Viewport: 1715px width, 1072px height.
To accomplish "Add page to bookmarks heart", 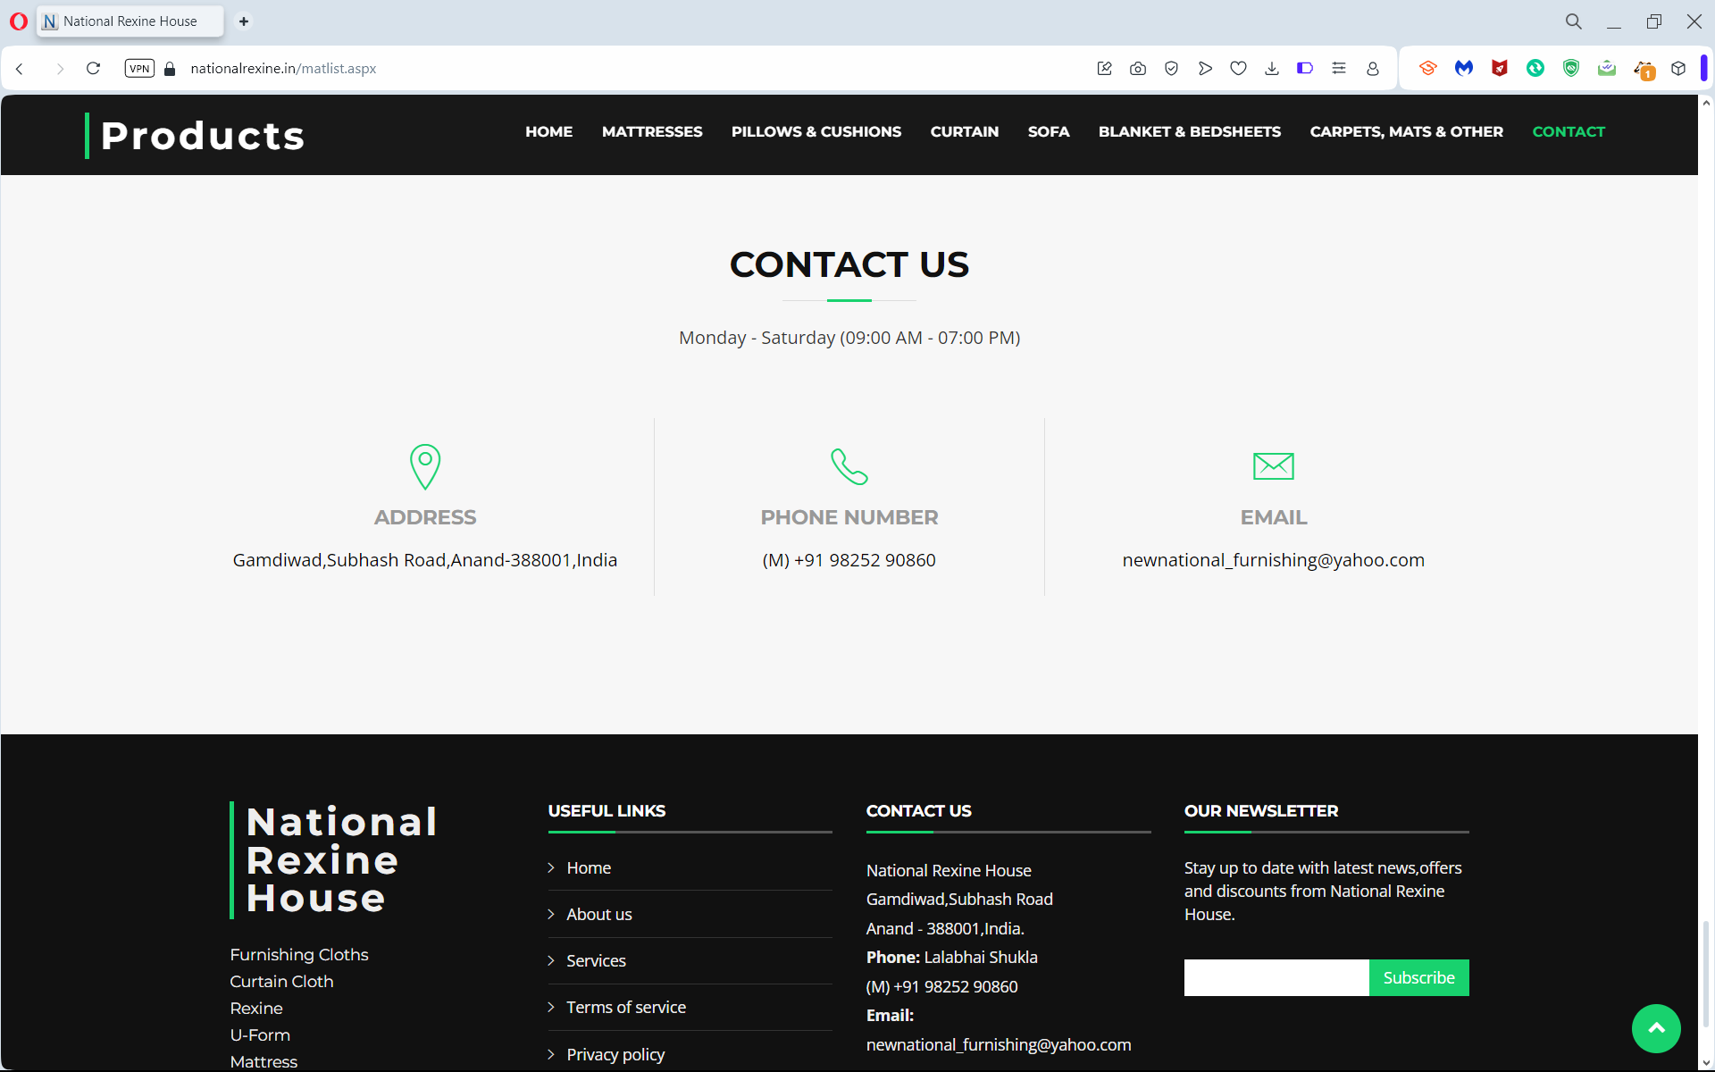I will click(1239, 69).
